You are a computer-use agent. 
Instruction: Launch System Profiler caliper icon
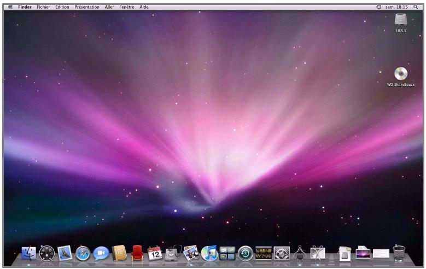[x=300, y=253]
